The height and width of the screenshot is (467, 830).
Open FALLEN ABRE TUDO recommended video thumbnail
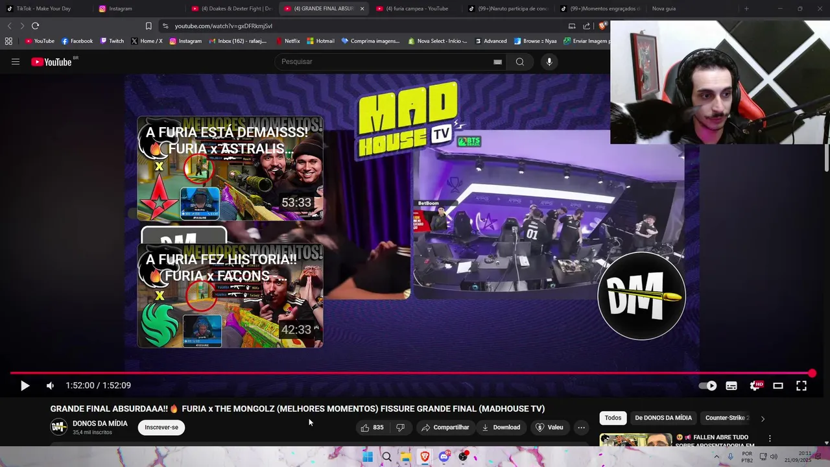(x=635, y=440)
